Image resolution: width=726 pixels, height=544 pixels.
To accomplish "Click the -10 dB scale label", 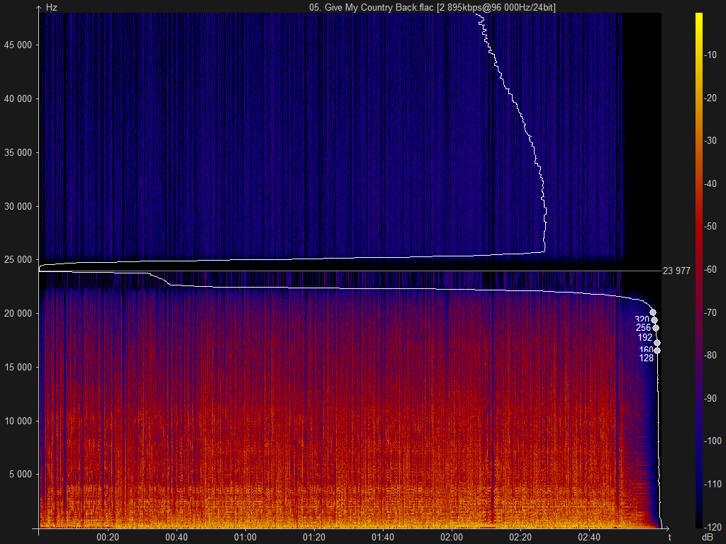I will click(710, 55).
